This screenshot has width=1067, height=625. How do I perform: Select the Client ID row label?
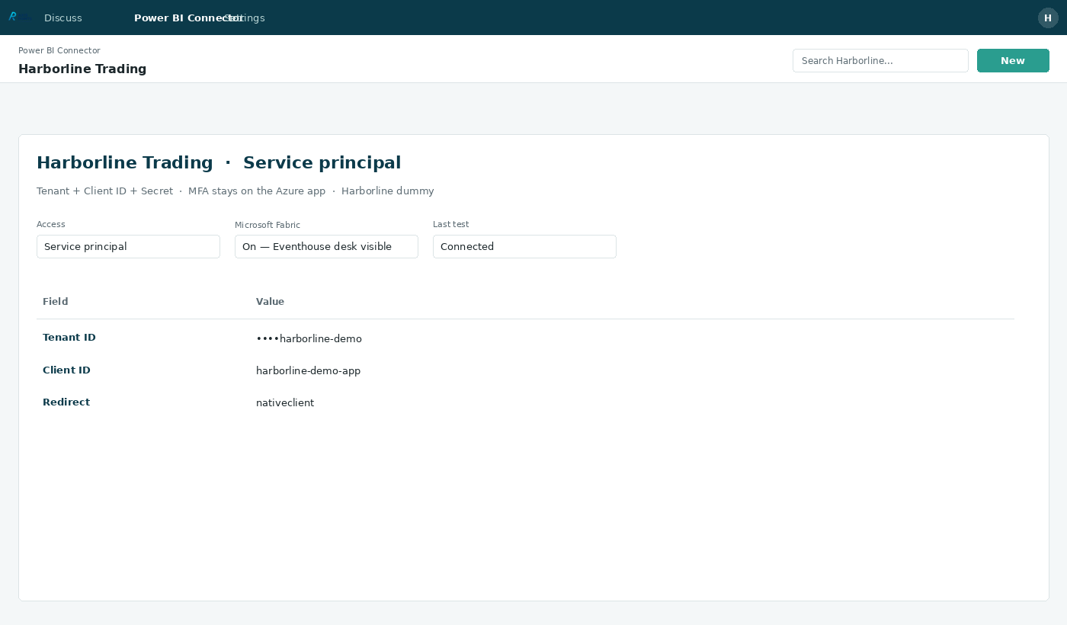[66, 370]
